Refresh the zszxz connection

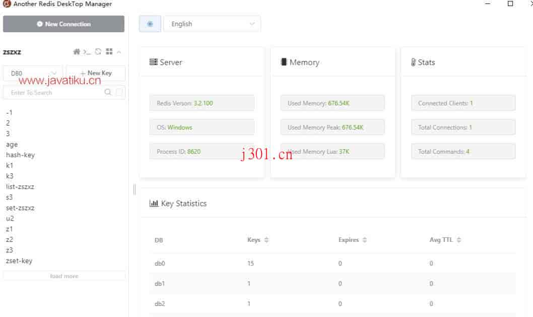coord(98,52)
